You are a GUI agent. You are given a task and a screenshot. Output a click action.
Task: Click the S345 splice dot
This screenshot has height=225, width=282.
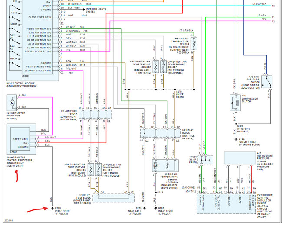click(x=156, y=193)
